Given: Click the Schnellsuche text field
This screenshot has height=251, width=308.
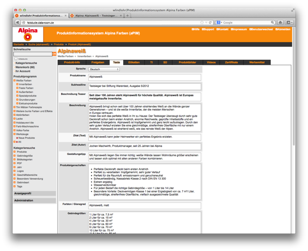Looking at the screenshot, I should (x=33, y=54).
